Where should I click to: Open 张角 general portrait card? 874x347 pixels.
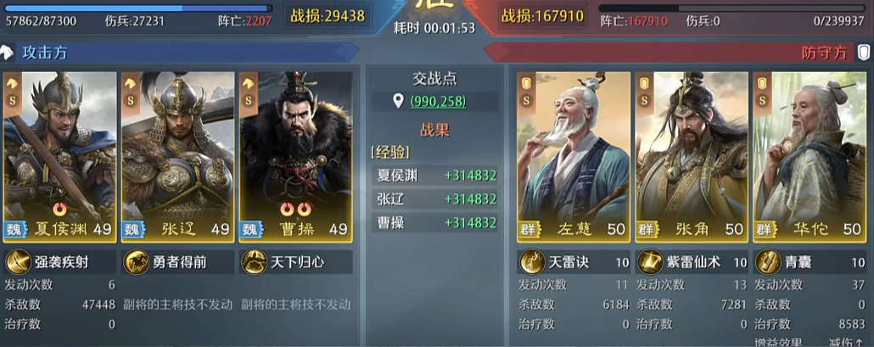pos(692,157)
